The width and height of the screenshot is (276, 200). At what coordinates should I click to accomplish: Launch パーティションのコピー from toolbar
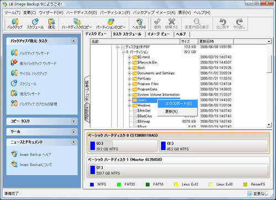(111, 24)
